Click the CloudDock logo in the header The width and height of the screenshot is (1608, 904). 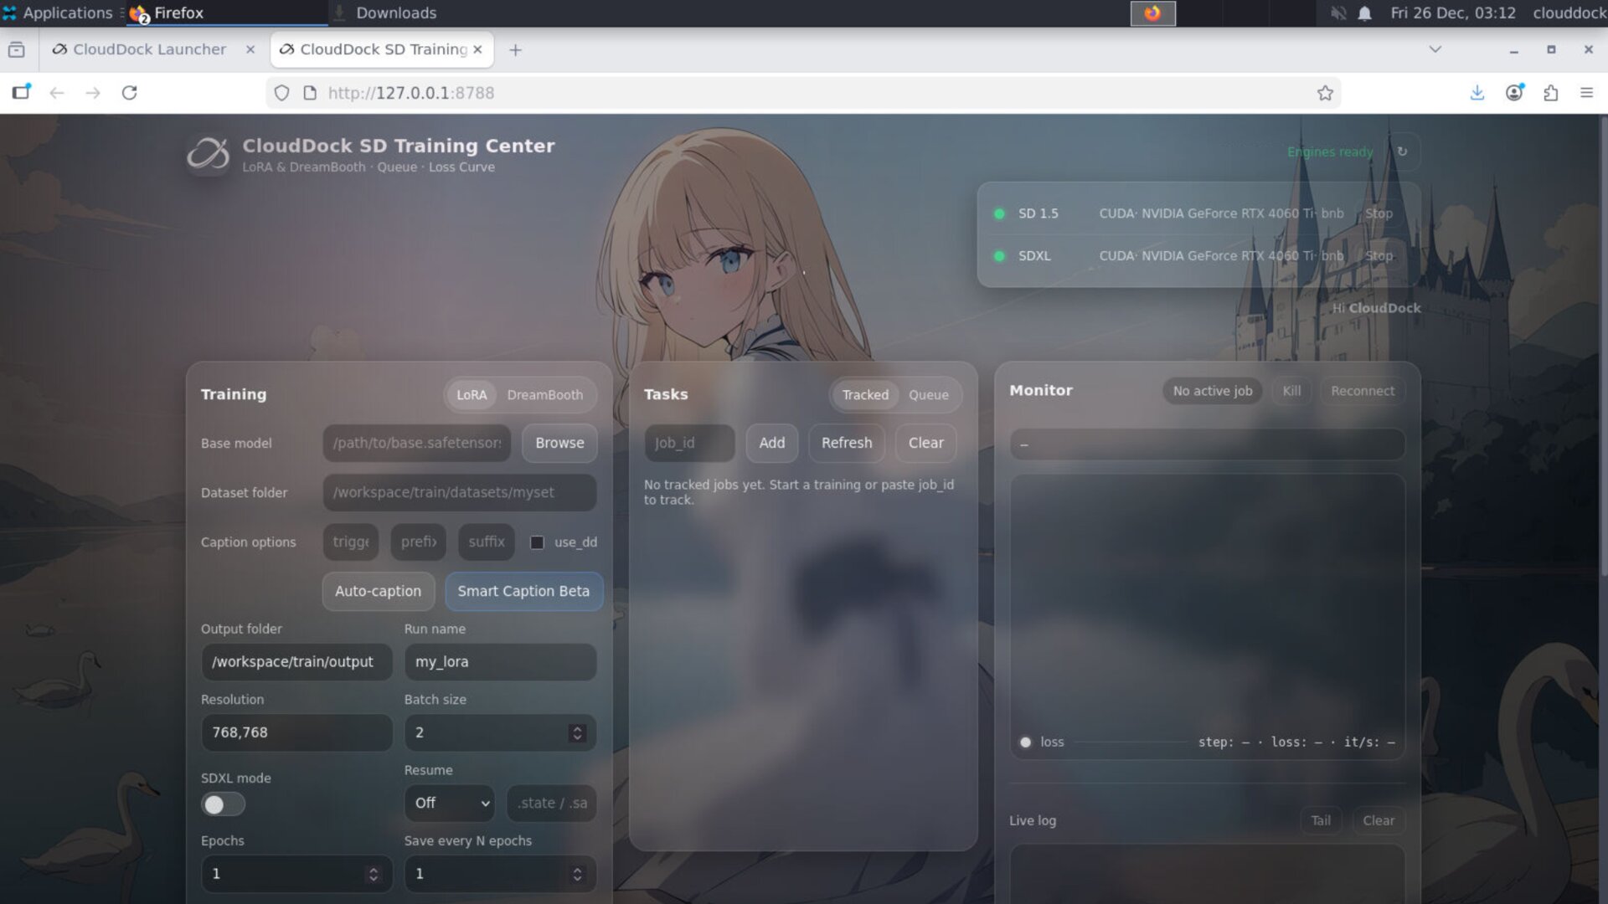point(209,154)
